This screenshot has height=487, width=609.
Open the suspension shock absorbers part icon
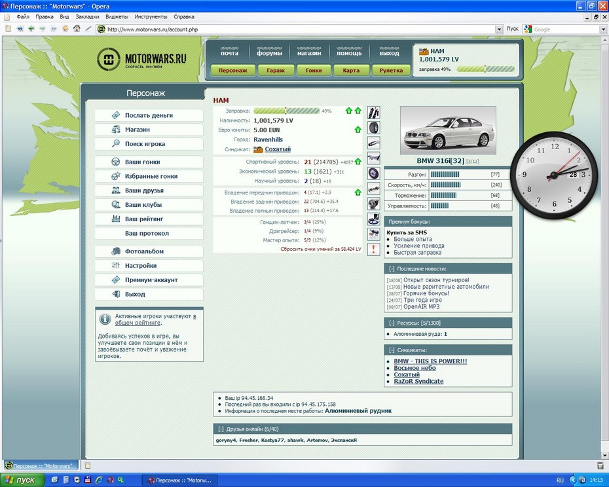[374, 113]
